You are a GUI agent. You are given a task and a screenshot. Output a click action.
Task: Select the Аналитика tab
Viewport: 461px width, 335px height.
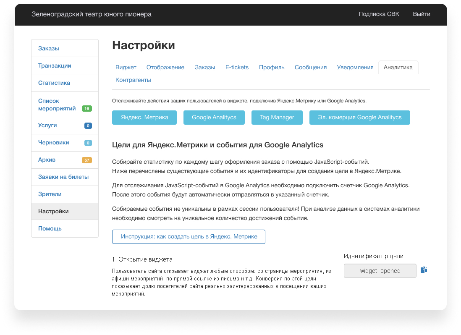[x=398, y=67]
